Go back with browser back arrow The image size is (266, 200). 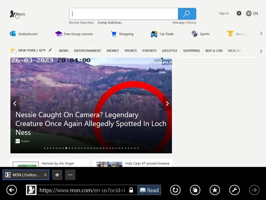pyautogui.click(x=12, y=190)
